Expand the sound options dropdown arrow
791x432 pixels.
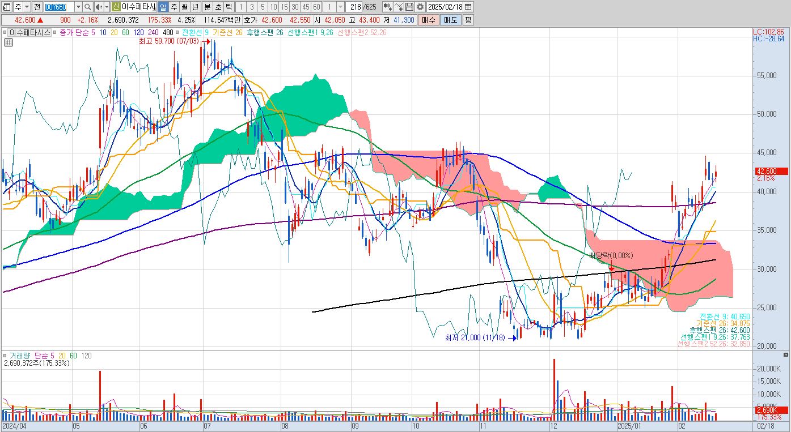coord(107,7)
